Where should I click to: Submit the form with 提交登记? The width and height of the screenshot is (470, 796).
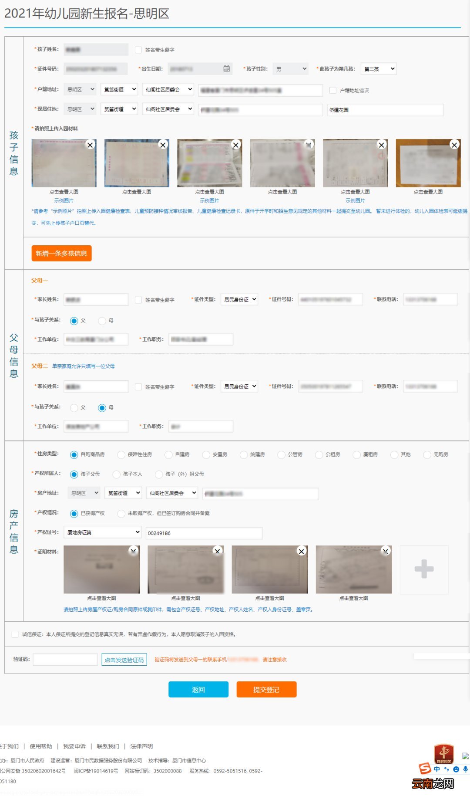point(266,689)
